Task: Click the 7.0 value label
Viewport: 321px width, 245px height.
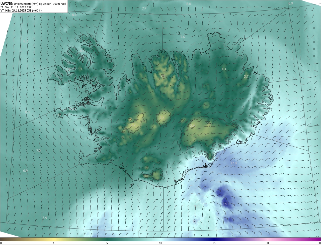Action: coord(38,151)
